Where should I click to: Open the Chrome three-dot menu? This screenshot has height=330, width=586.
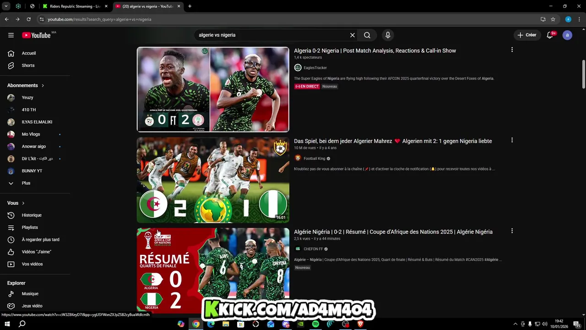(580, 19)
